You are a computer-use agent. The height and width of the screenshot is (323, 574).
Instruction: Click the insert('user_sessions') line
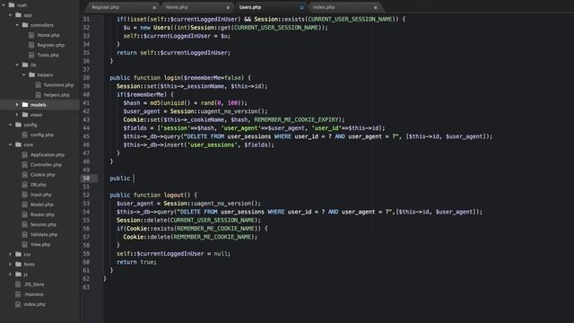(199, 144)
